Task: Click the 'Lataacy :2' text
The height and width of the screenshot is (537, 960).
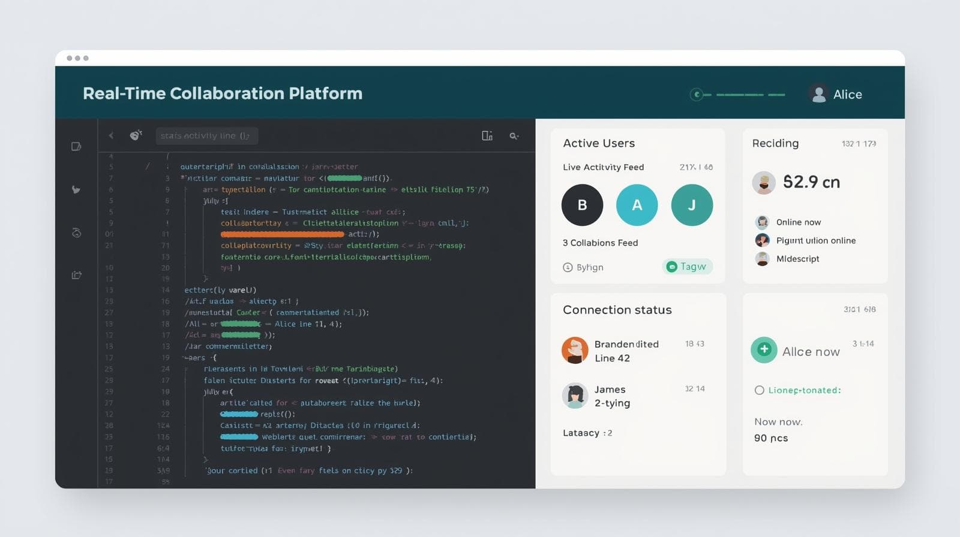Action: tap(587, 433)
